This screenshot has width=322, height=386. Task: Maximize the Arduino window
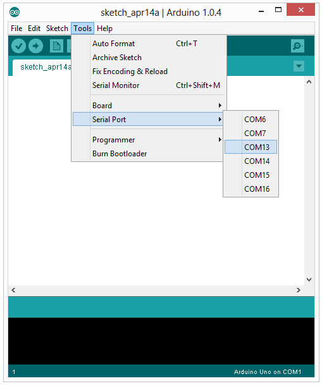(278, 10)
